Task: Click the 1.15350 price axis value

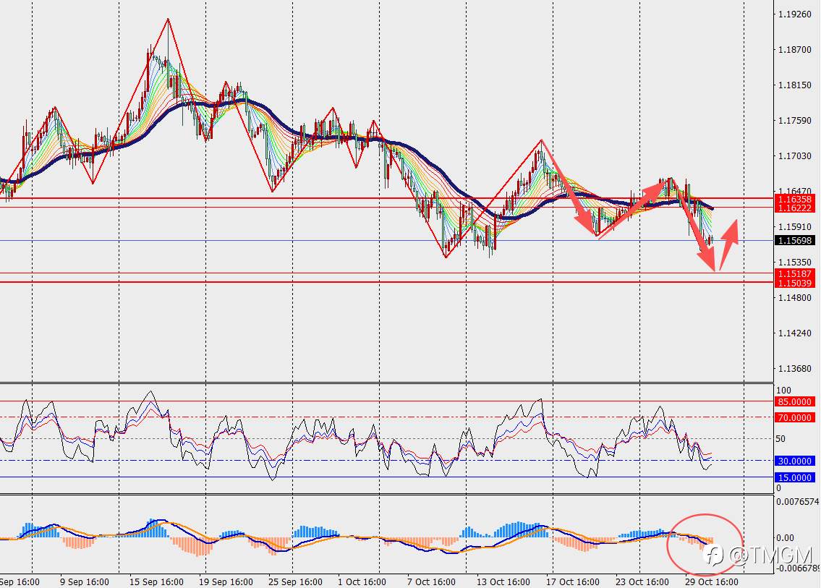Action: pos(794,262)
